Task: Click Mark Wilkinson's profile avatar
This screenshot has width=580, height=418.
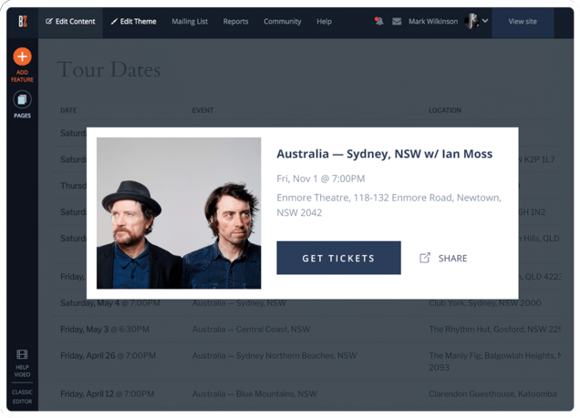Action: [471, 21]
